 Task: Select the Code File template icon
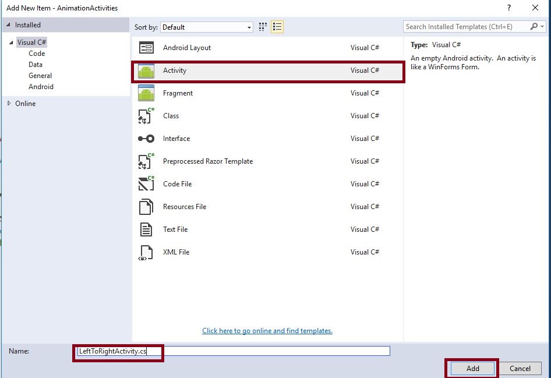click(146, 183)
